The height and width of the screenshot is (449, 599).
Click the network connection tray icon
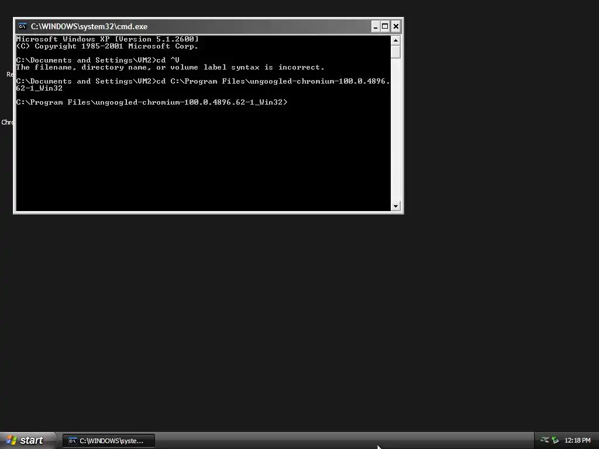pos(545,440)
